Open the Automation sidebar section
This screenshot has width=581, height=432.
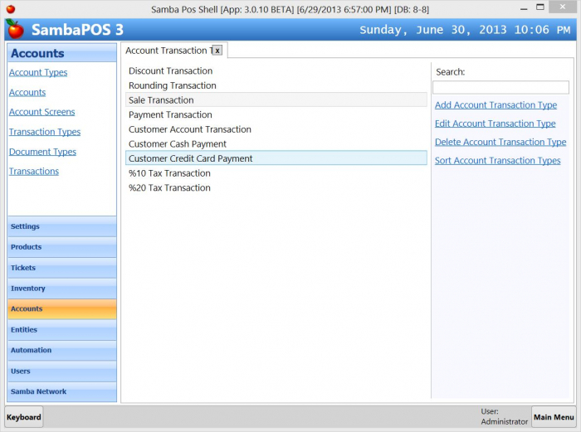[62, 350]
